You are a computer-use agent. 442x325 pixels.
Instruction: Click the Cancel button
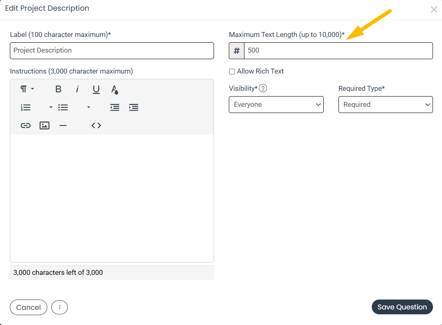(x=28, y=307)
